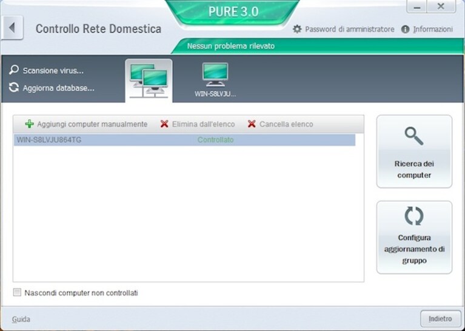Click the Indietro button
The width and height of the screenshot is (465, 331).
coord(440,319)
